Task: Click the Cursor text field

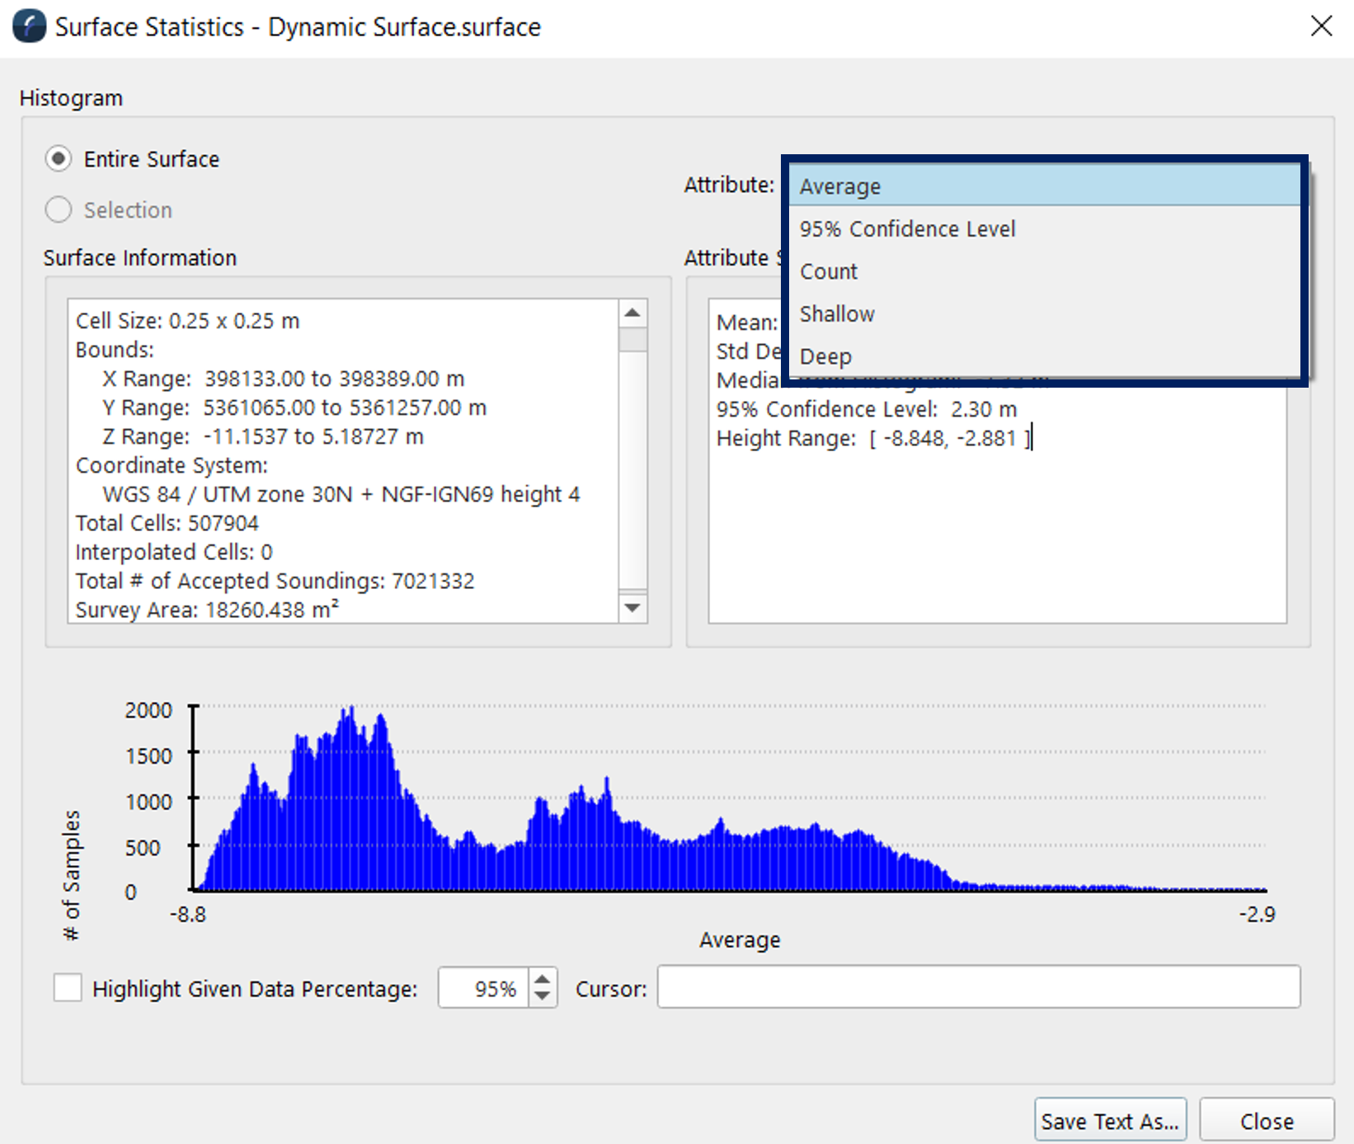Action: pyautogui.click(x=979, y=986)
